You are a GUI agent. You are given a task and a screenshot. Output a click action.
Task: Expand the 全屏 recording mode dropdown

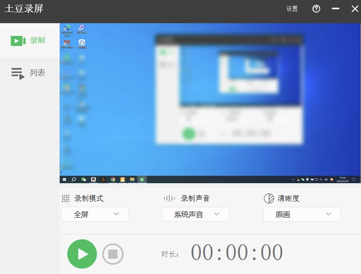pyautogui.click(x=95, y=214)
